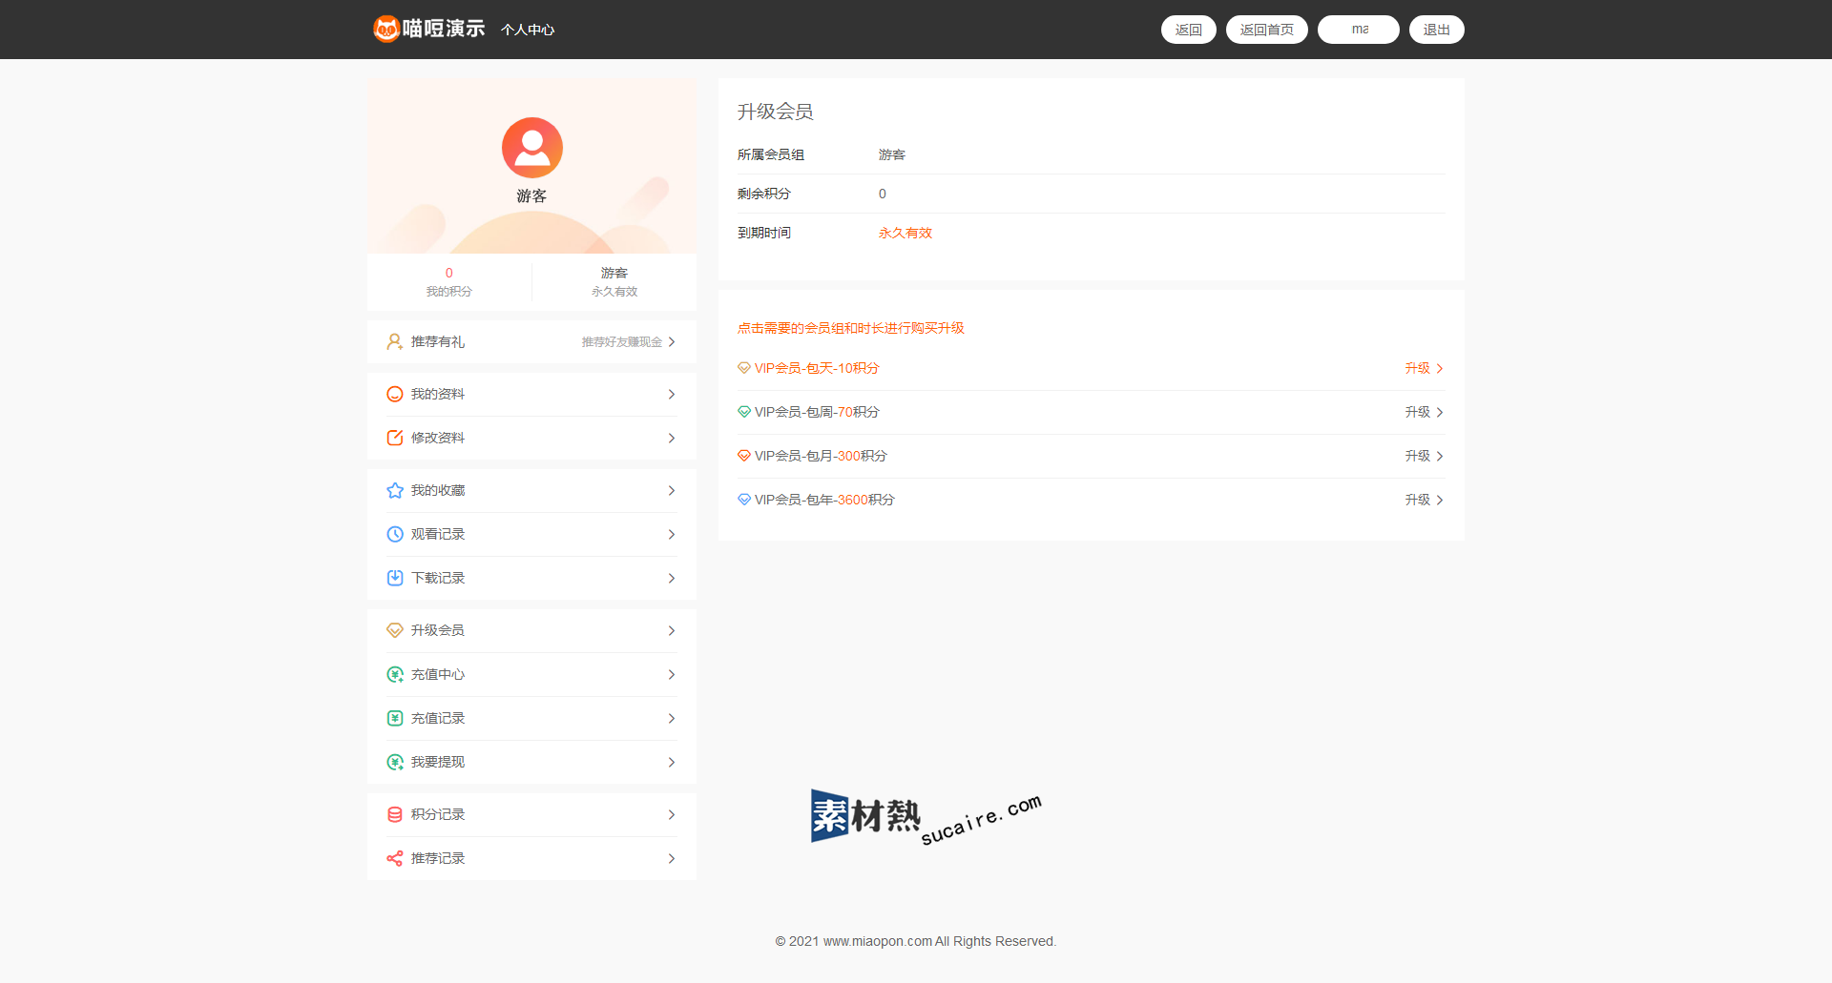Click the user avatar profile picture
Viewport: 1832px width, 983px height.
(x=531, y=148)
